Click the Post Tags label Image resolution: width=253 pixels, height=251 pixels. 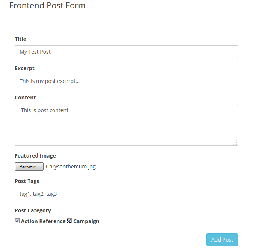[27, 181]
